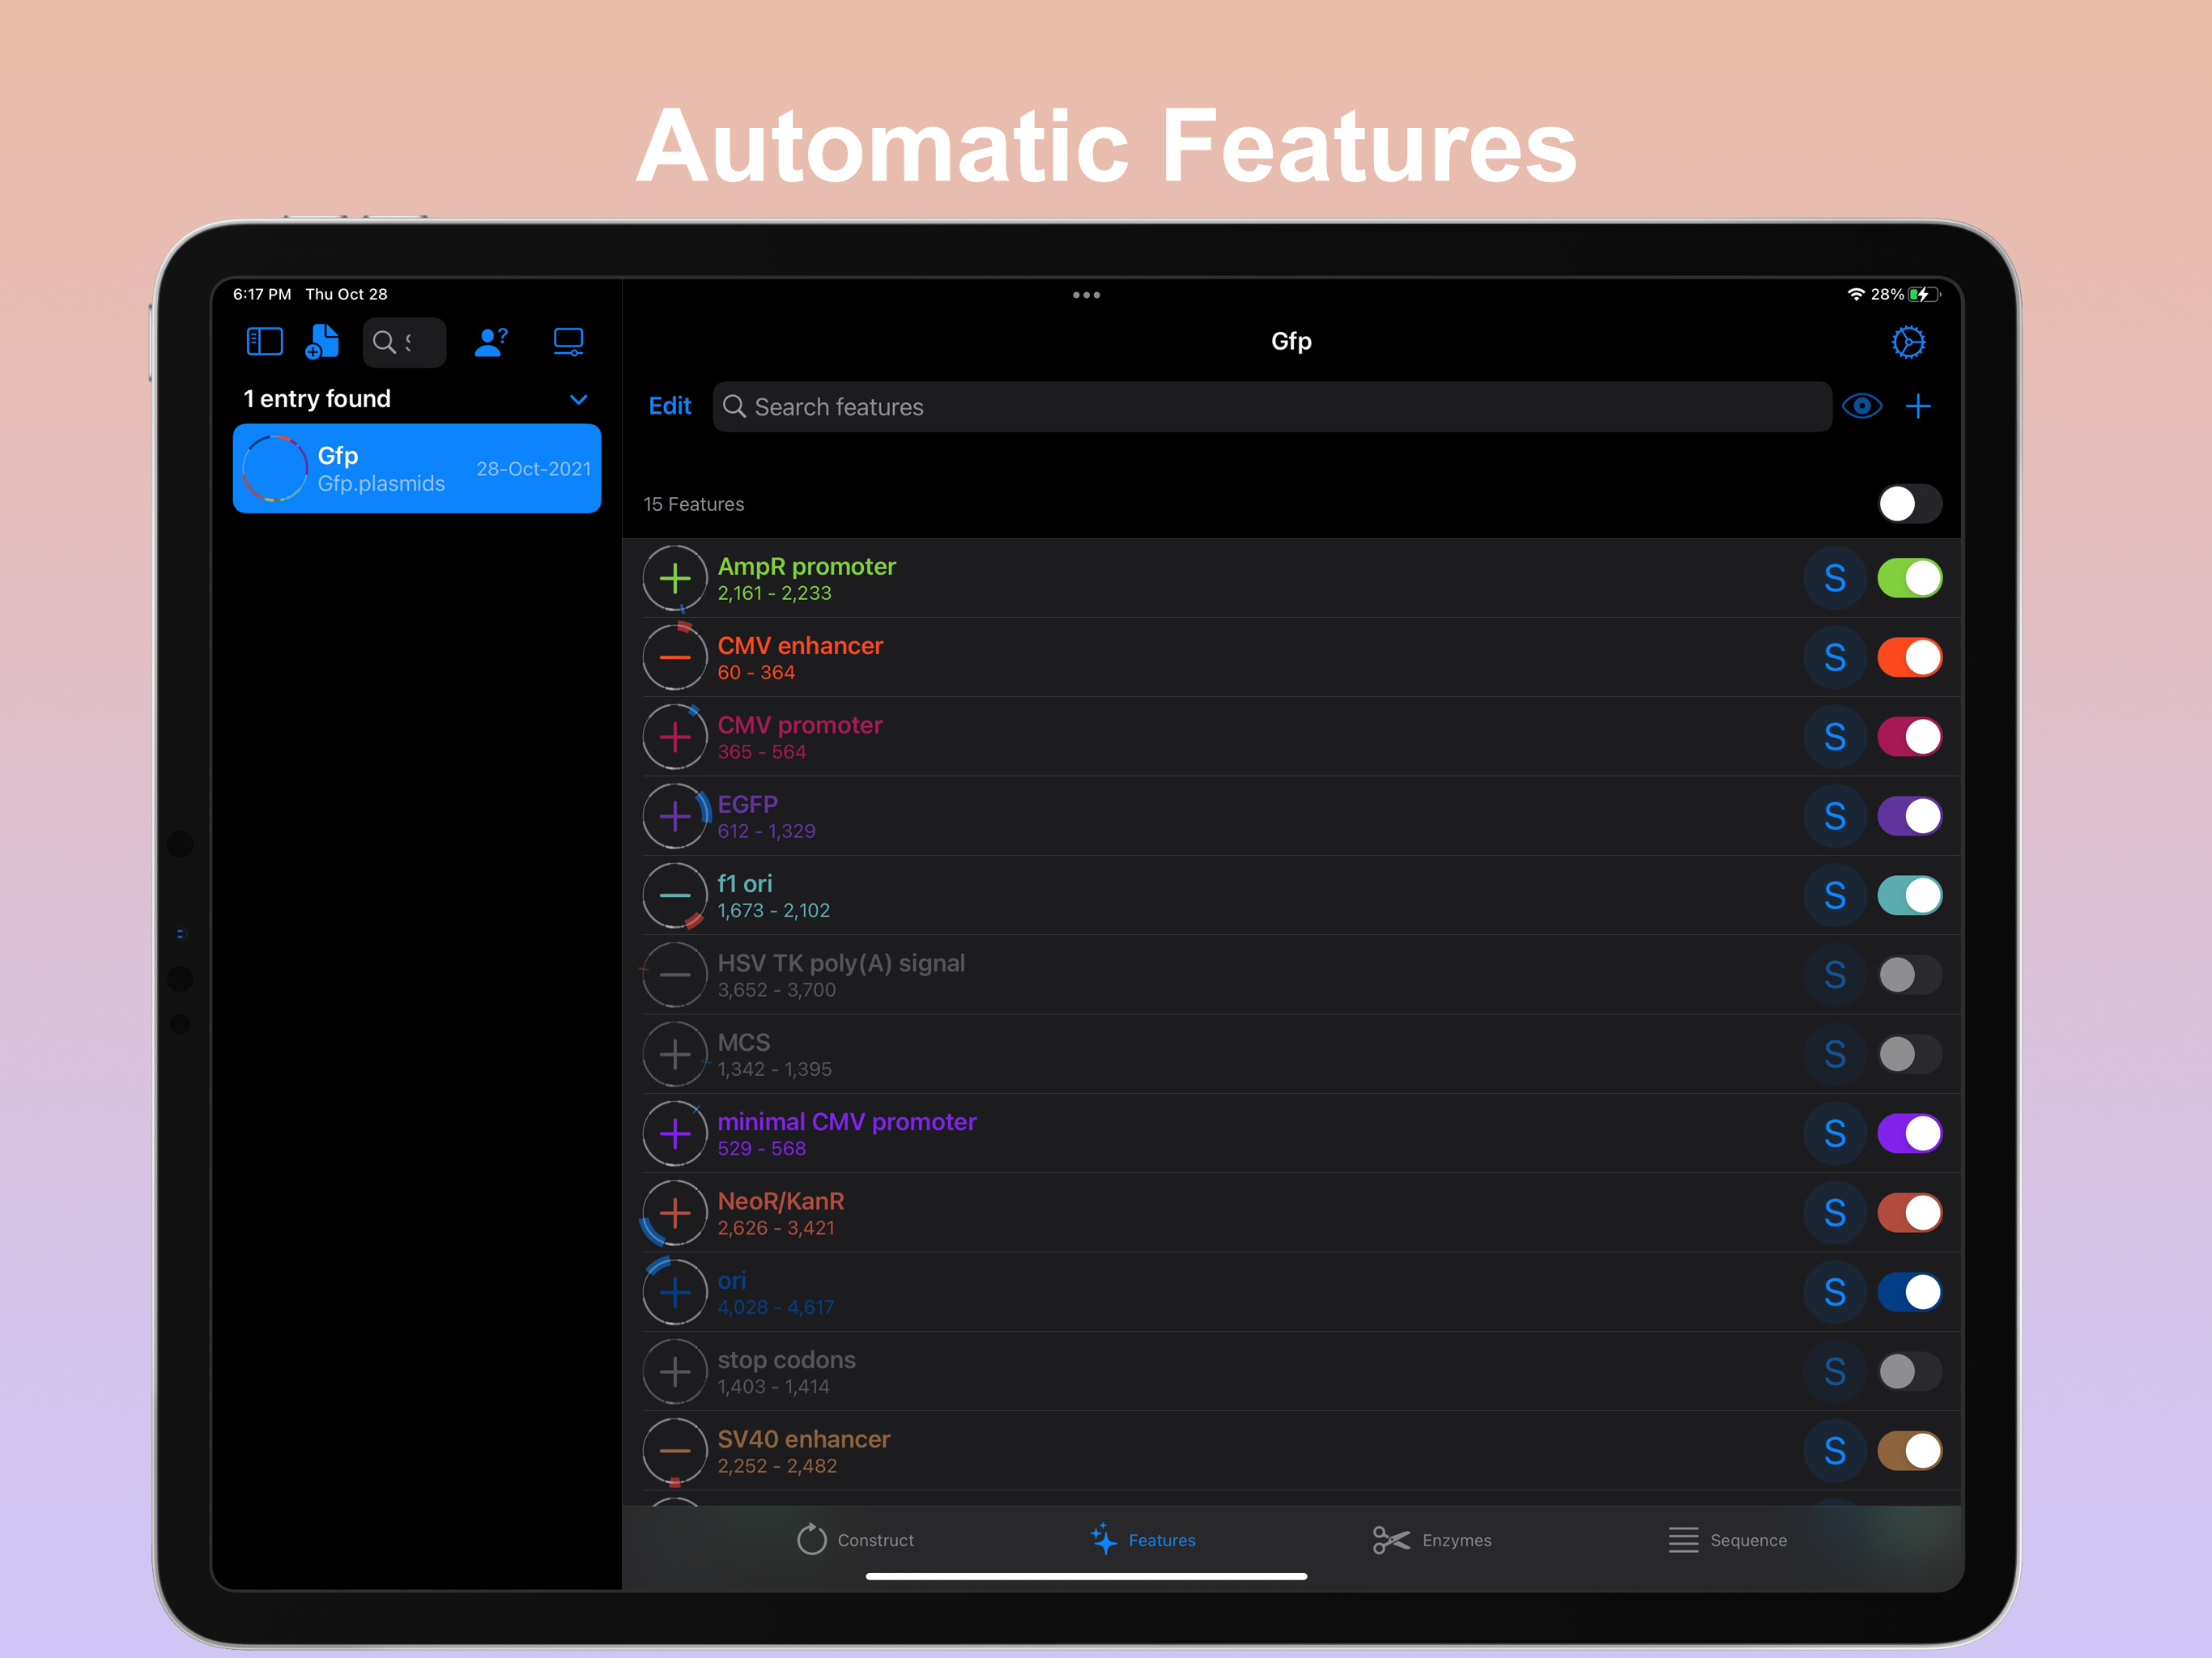Click the battery status indicator

(1924, 294)
